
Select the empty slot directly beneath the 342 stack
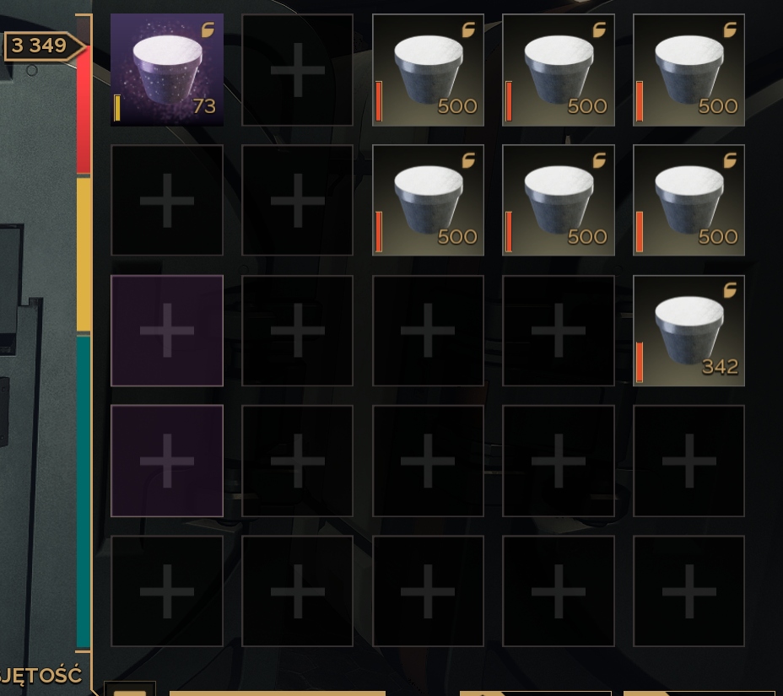coord(688,461)
